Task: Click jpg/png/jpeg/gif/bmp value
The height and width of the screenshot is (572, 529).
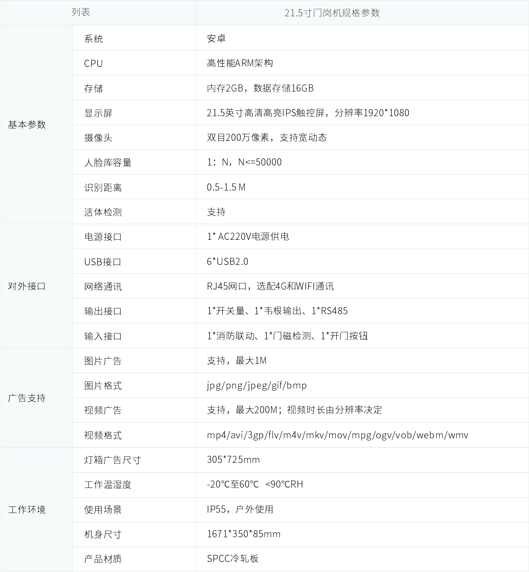Action: point(257,385)
